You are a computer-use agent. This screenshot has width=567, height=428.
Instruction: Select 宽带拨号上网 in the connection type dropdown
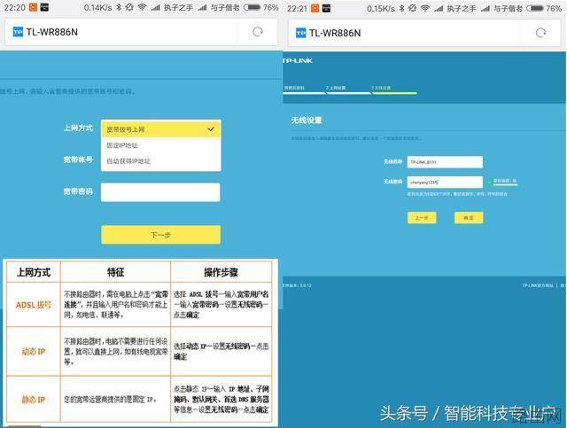[161, 129]
